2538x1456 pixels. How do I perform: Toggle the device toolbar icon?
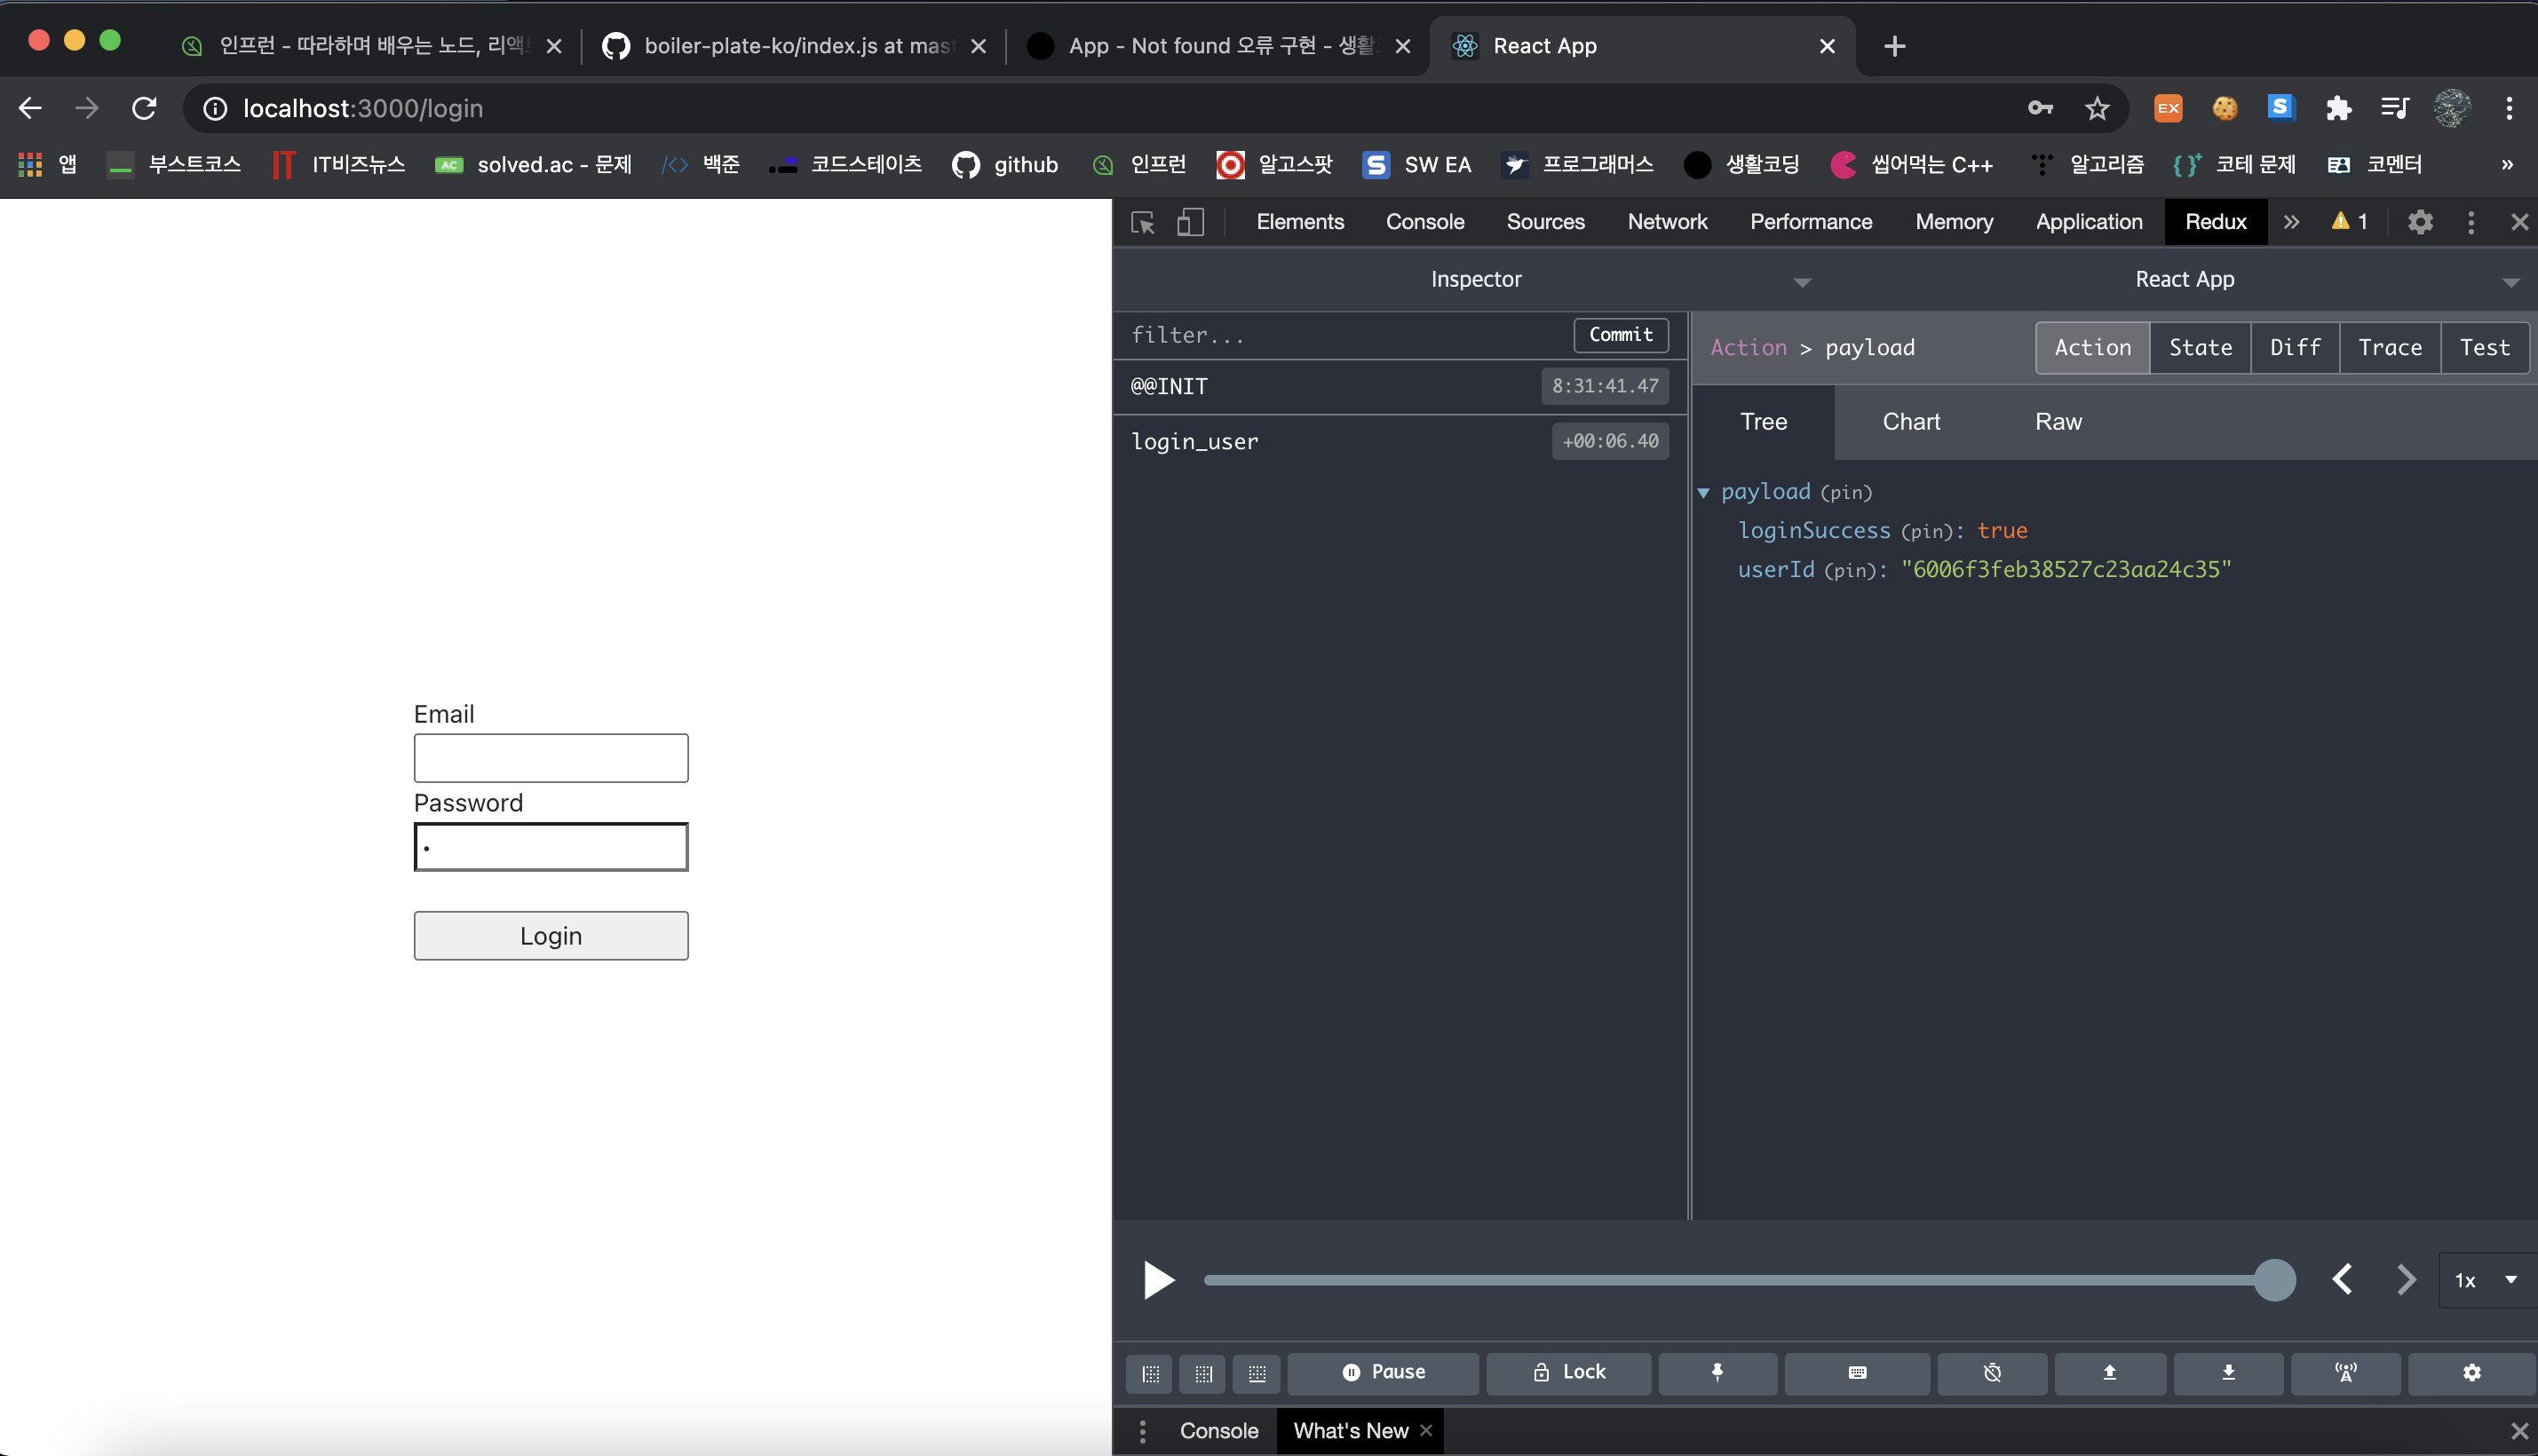pyautogui.click(x=1190, y=222)
